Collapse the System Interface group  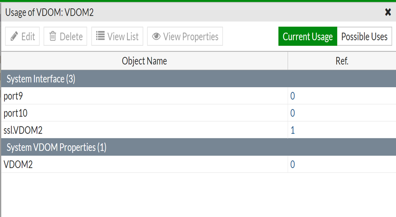click(41, 79)
